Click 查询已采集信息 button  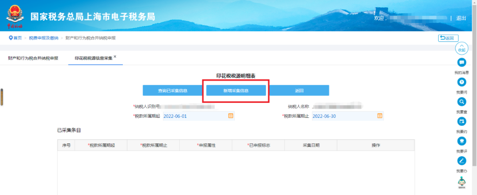173,90
